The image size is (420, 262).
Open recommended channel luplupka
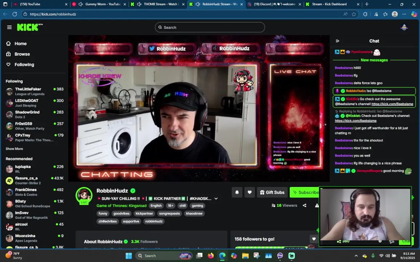pyautogui.click(x=35, y=169)
